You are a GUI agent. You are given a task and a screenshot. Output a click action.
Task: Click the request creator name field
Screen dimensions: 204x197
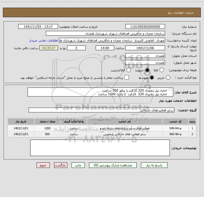tap(112, 40)
